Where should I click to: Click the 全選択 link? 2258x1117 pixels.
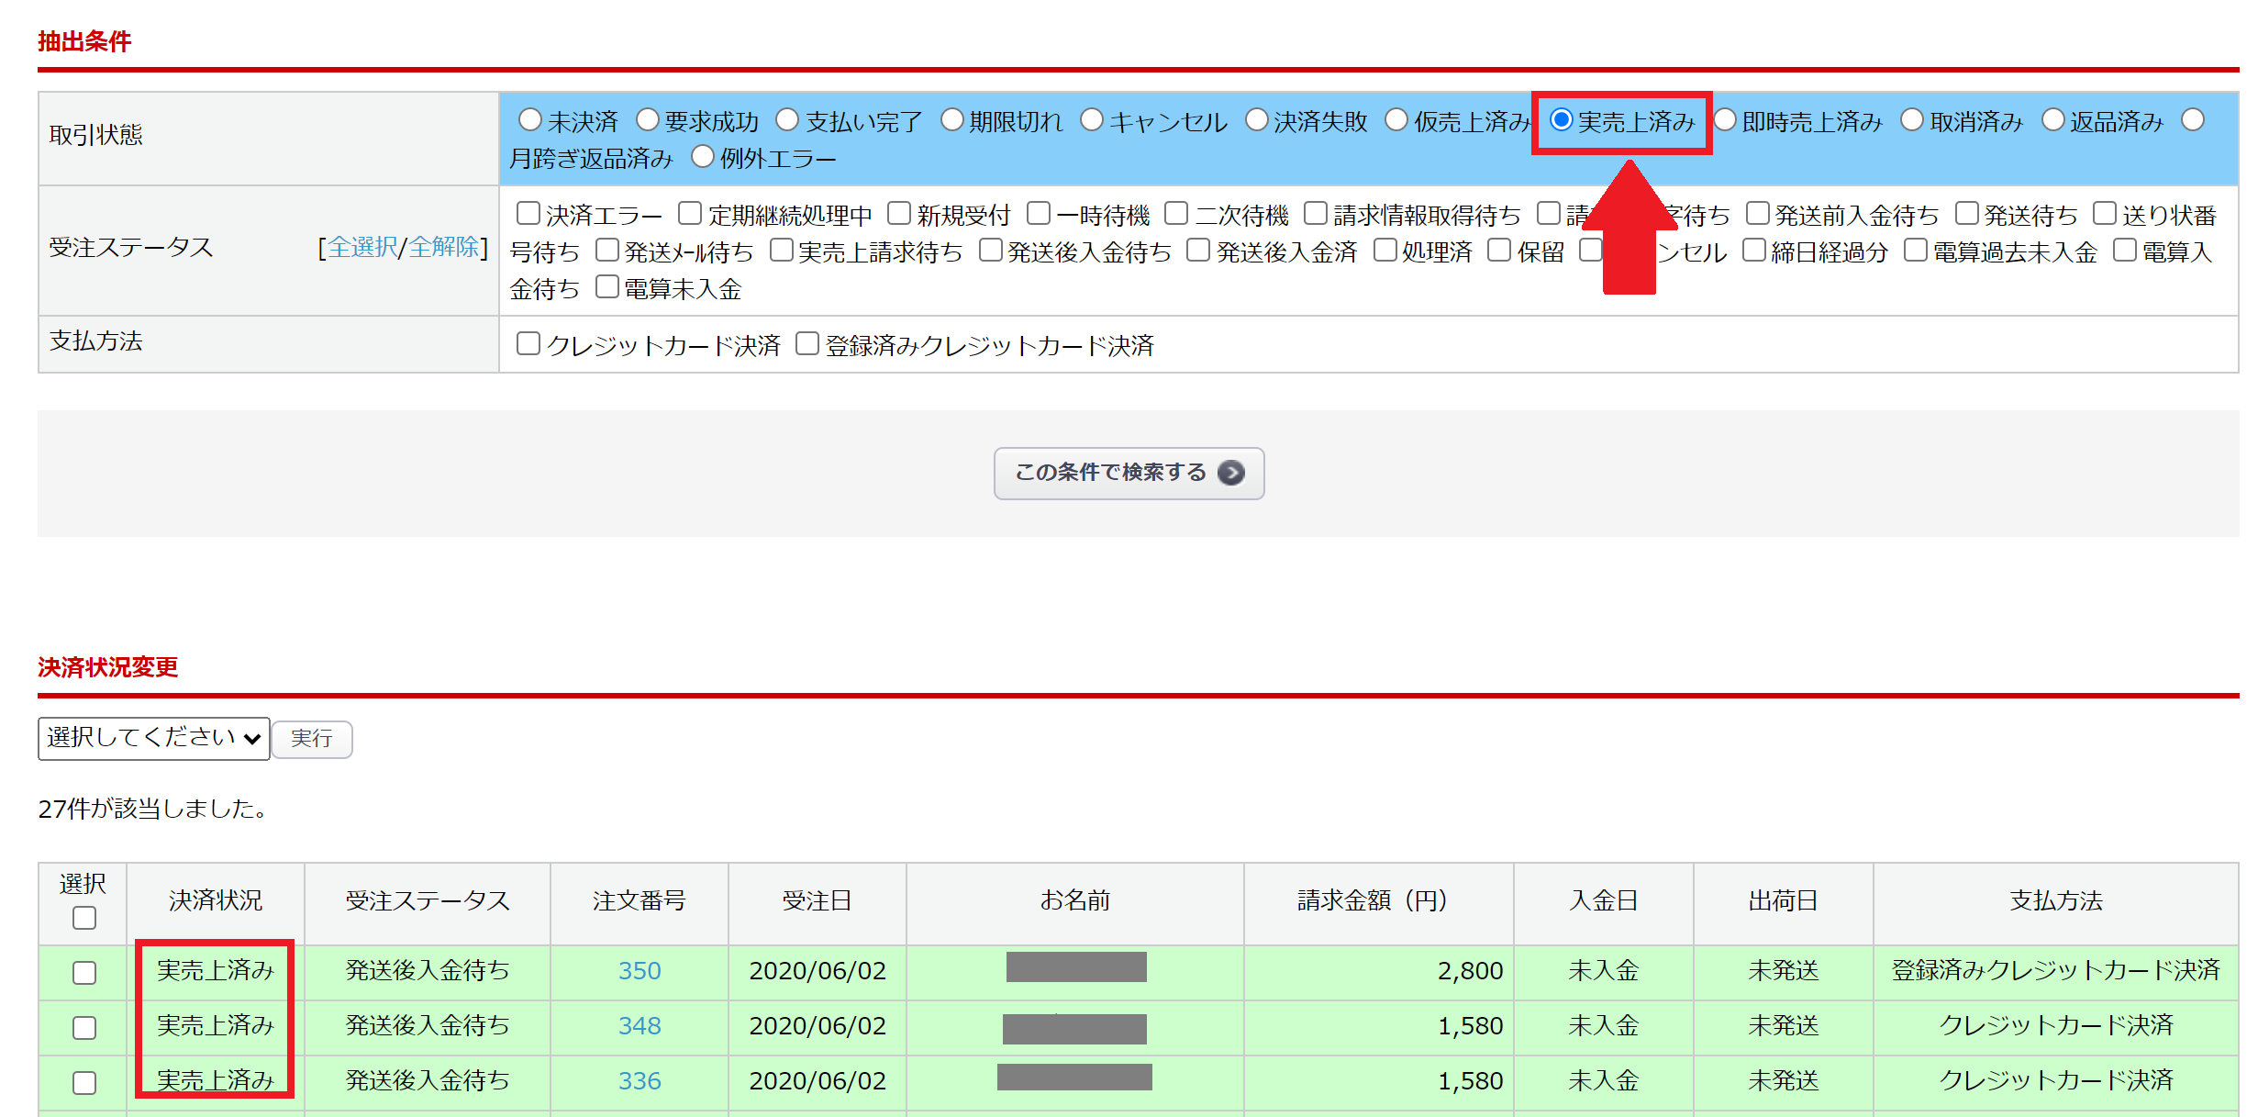click(363, 247)
